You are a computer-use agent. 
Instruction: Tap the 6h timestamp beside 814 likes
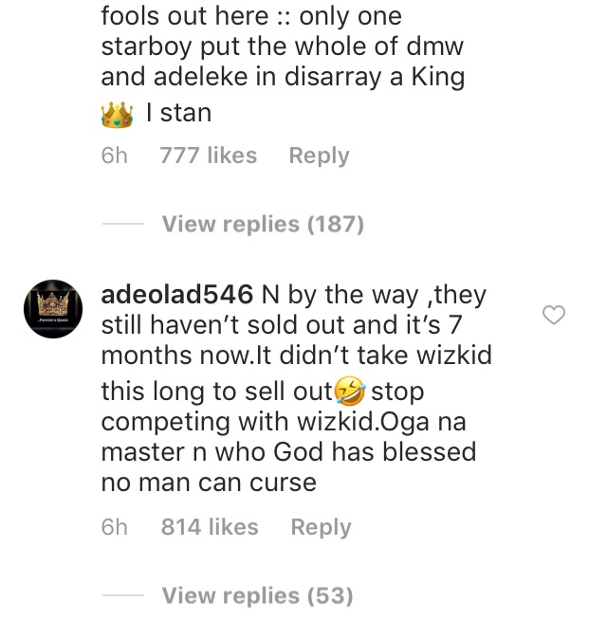click(114, 527)
